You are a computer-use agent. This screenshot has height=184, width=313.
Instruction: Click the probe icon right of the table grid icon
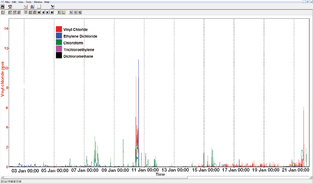click(x=52, y=7)
